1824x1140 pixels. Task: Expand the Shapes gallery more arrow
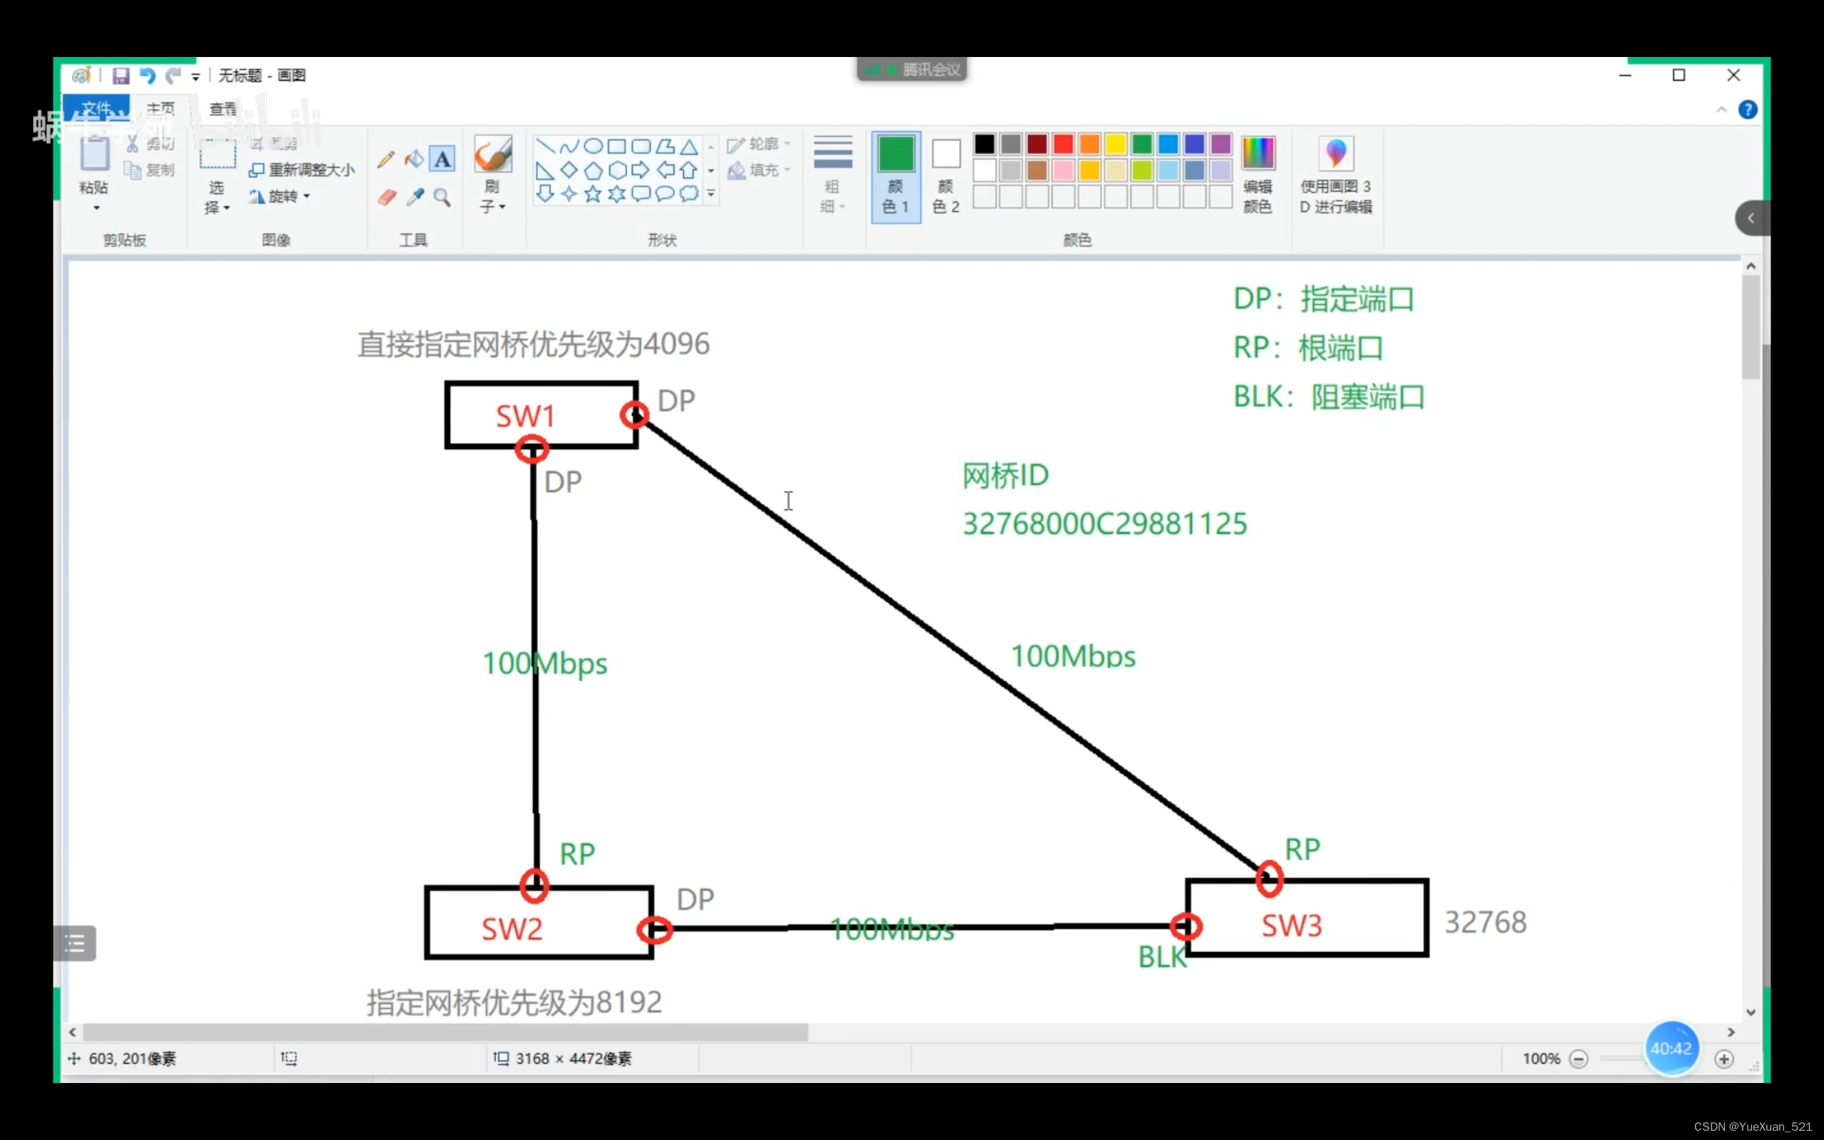(711, 195)
